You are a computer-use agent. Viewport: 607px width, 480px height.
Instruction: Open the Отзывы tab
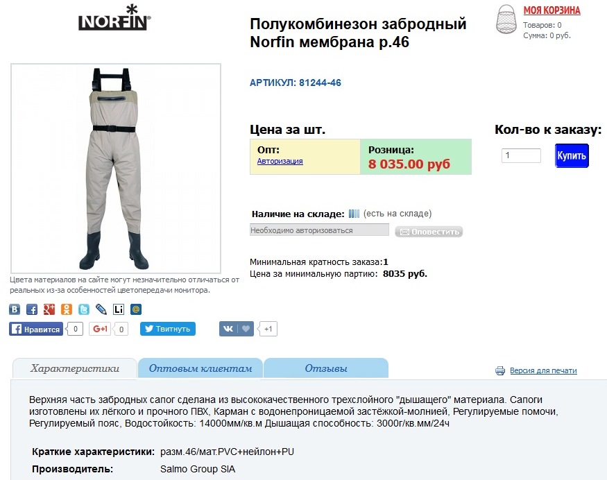pyautogui.click(x=326, y=368)
